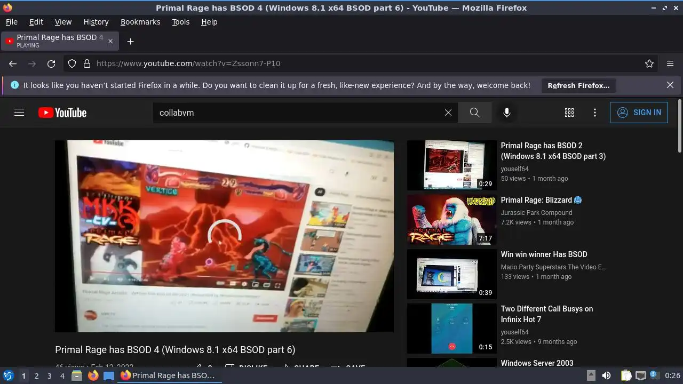Open the File menu
The height and width of the screenshot is (384, 683).
coord(12,22)
